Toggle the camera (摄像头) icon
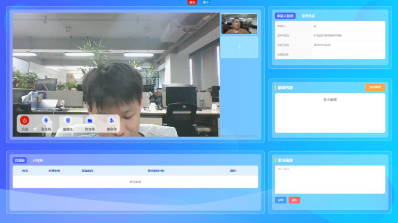The height and width of the screenshot is (223, 398). pyautogui.click(x=68, y=120)
